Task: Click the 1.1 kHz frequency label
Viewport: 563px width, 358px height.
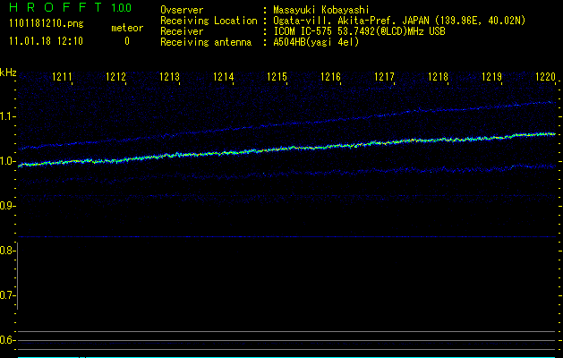Action: coord(8,116)
